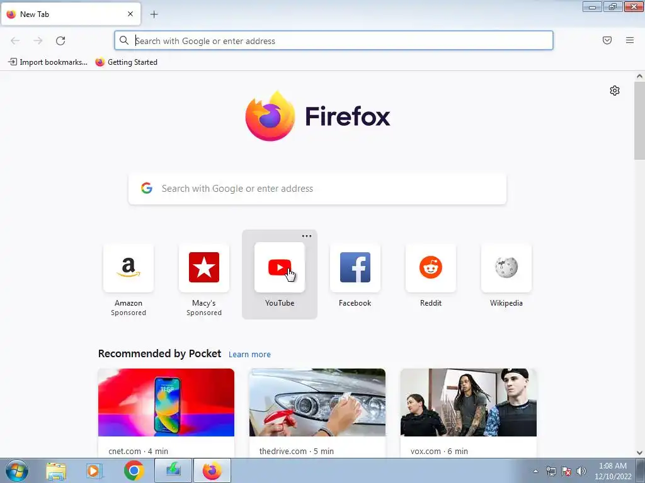Click the scrollbar down arrow
The height and width of the screenshot is (483, 645).
click(x=639, y=453)
